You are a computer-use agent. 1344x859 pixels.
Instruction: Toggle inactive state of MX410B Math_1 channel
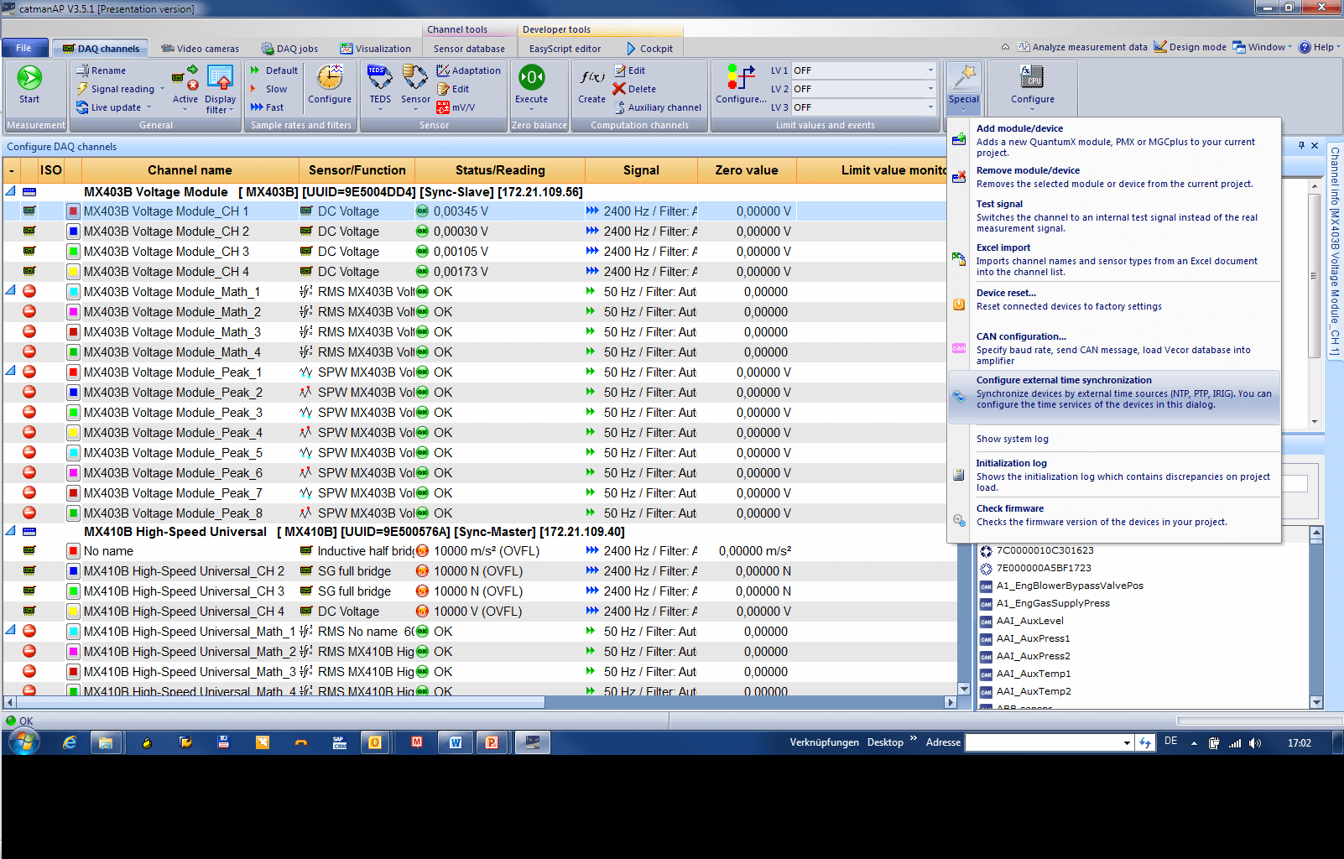[29, 632]
